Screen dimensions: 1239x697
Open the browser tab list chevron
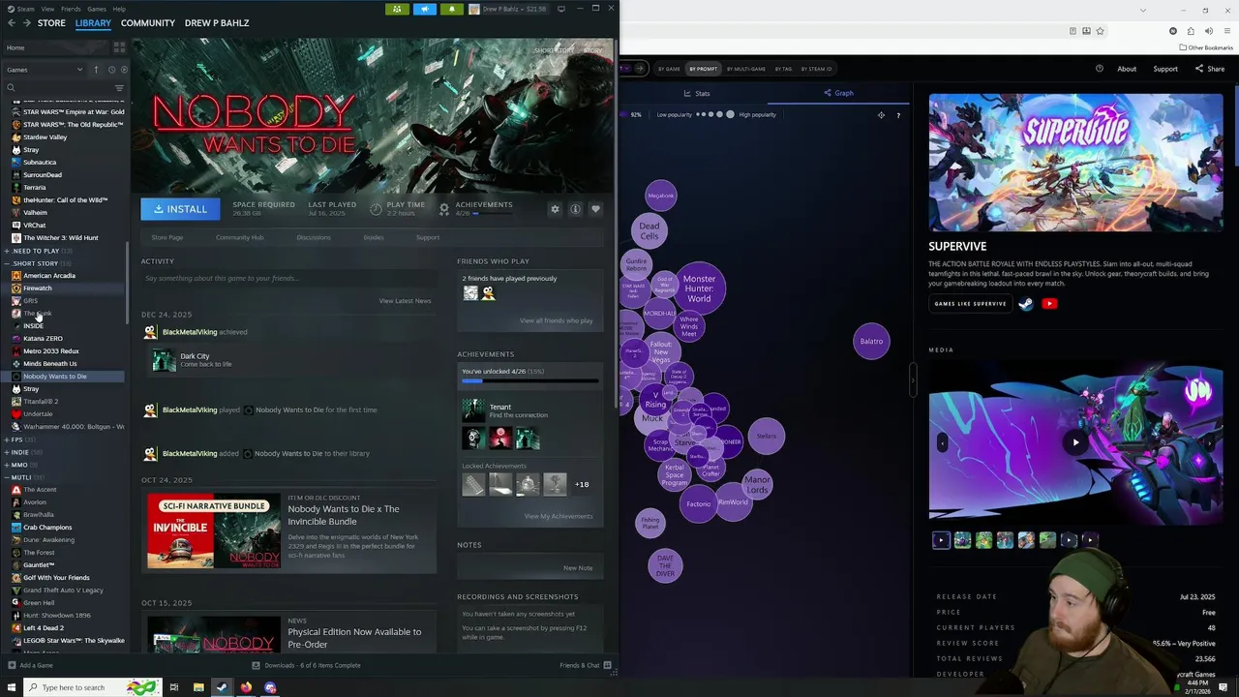[1143, 10]
